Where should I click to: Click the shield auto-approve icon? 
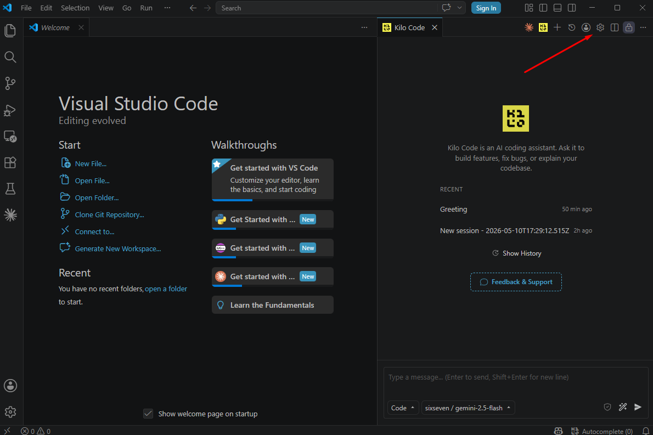pos(607,407)
